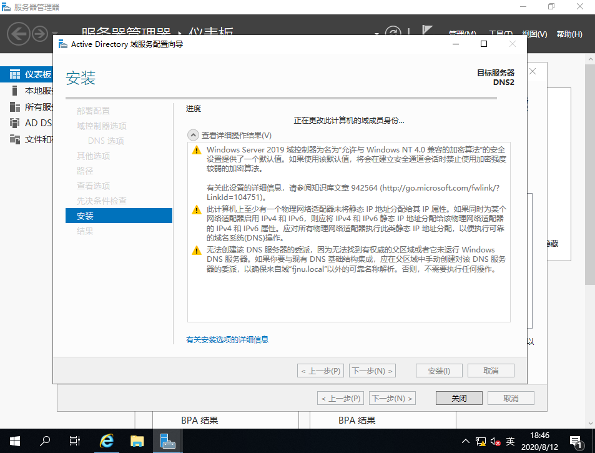Click 上一步(P) in the AD DS wizard

tap(320, 371)
